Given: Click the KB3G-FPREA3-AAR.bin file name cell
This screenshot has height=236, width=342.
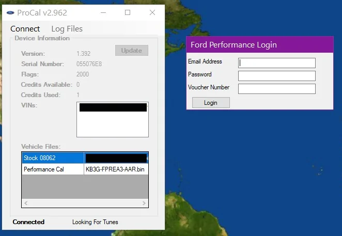Looking at the screenshot, I should click(115, 169).
